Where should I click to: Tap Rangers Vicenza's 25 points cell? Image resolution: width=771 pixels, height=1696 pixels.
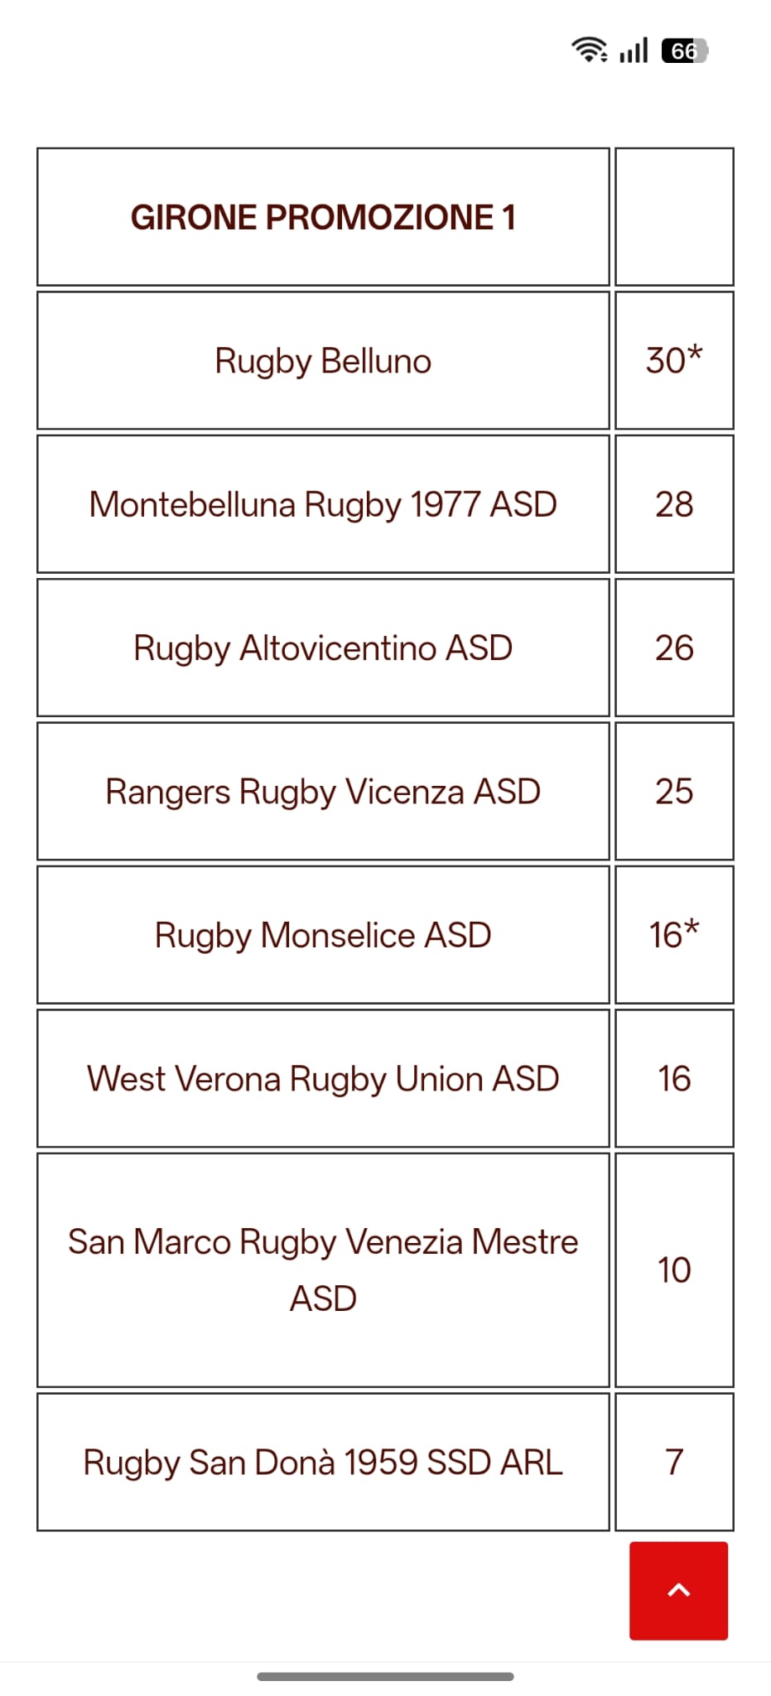click(x=674, y=792)
